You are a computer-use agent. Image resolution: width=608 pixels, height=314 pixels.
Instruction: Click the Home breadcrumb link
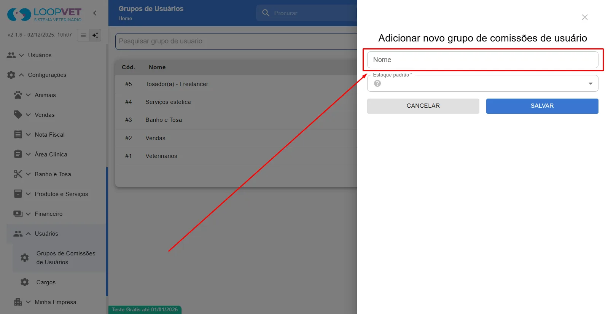[x=125, y=18]
